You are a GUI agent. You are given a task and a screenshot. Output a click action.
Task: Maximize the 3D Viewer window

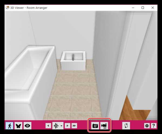[143, 8]
